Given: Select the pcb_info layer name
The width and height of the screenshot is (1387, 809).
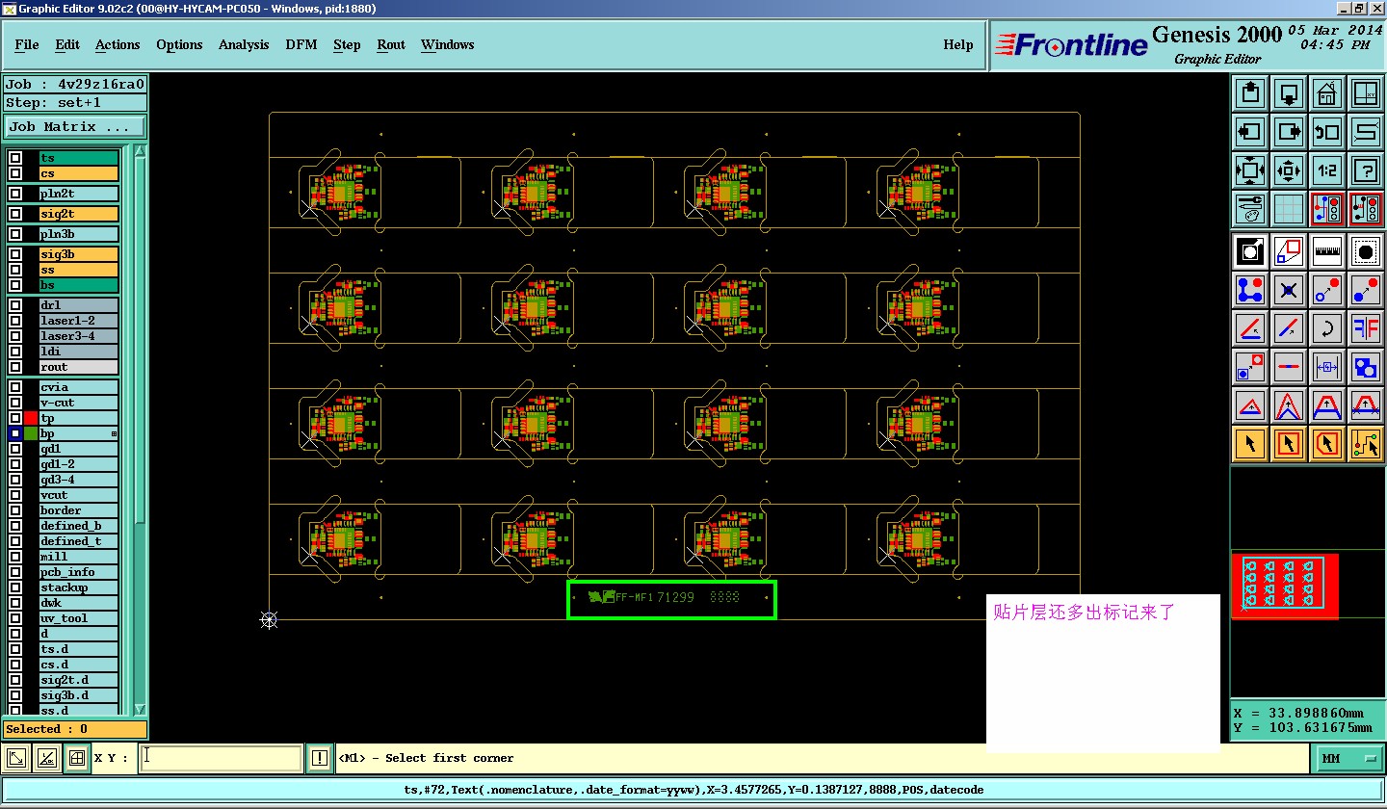Looking at the screenshot, I should 78,572.
